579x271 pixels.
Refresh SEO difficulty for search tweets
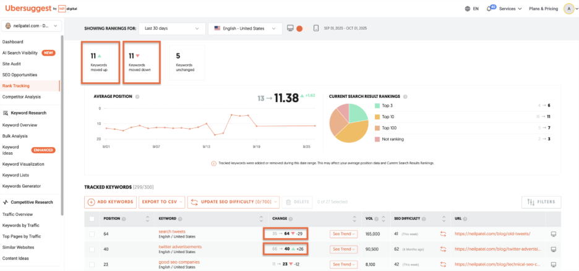click(x=443, y=234)
